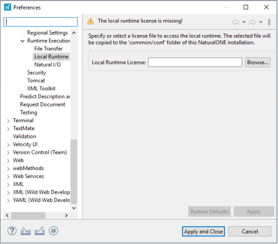Click the tree's scroll down arrow
The image size is (278, 244).
[74, 208]
